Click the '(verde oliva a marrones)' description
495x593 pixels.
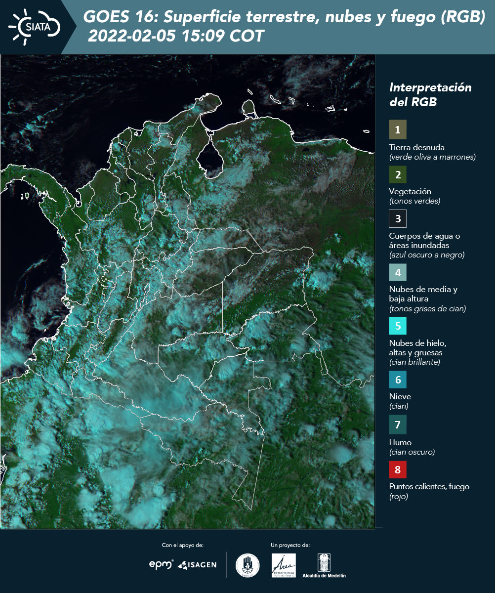(432, 157)
